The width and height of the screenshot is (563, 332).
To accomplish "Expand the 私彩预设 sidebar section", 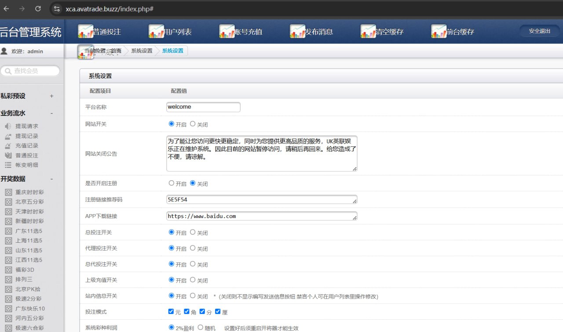I will pos(51,96).
